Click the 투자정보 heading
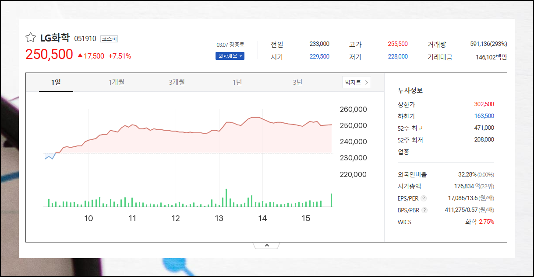The image size is (534, 277). [410, 90]
